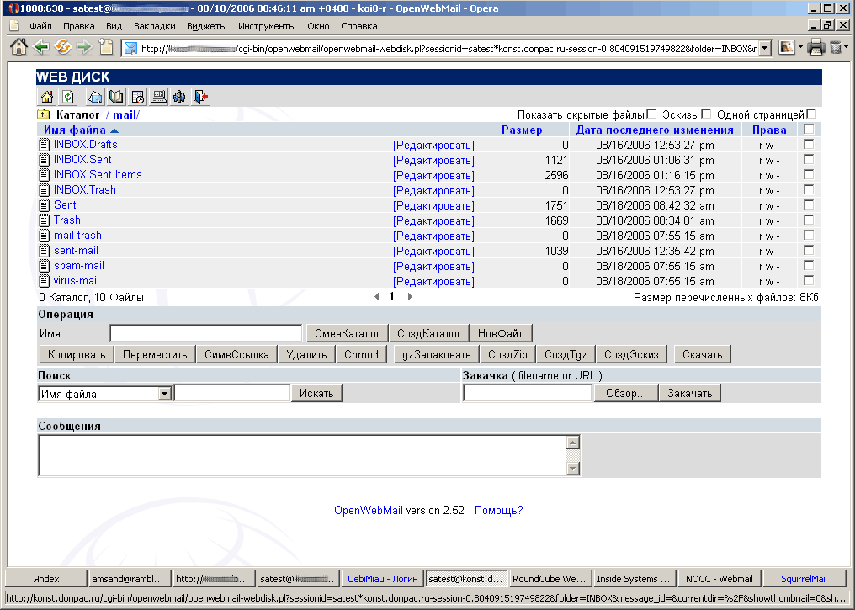Image resolution: width=855 pixels, height=610 pixels.
Task: Toggle image display with the portrait icon
Action: point(786,47)
